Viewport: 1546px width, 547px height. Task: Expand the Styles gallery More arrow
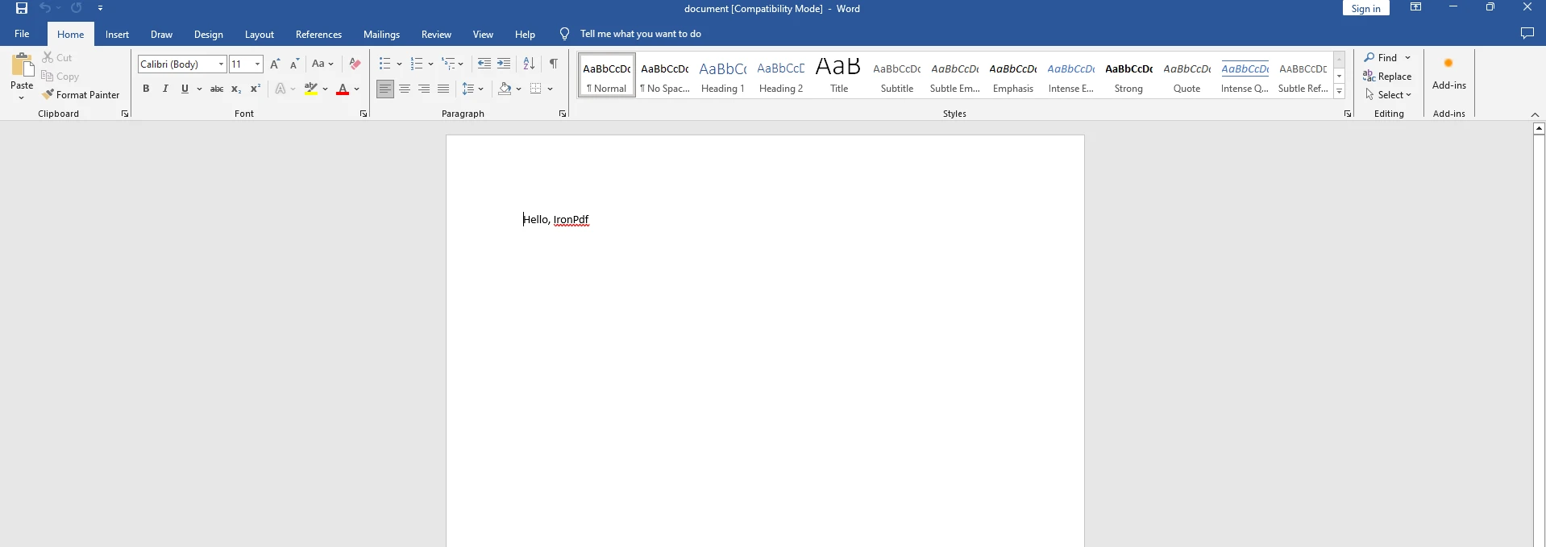(x=1339, y=92)
